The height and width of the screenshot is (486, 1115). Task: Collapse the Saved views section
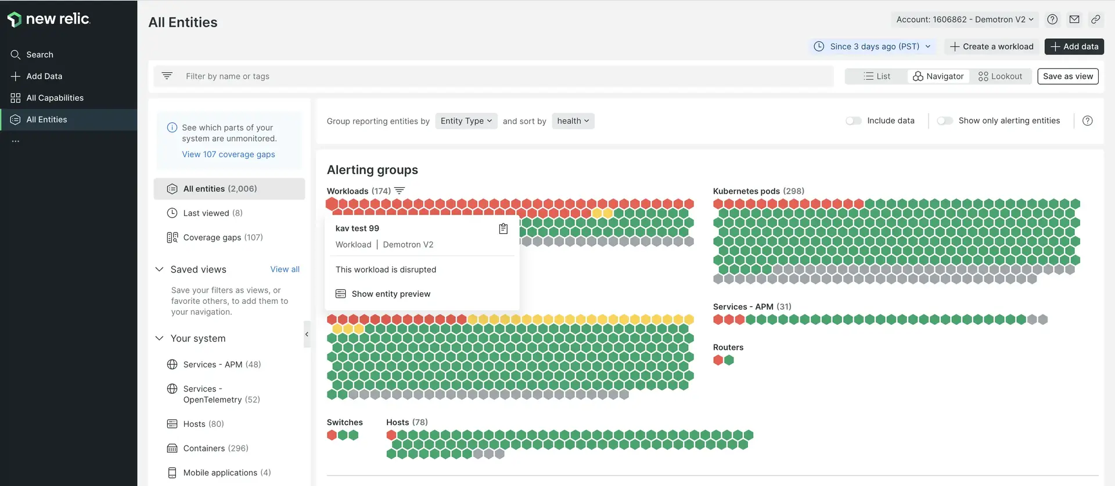(160, 269)
